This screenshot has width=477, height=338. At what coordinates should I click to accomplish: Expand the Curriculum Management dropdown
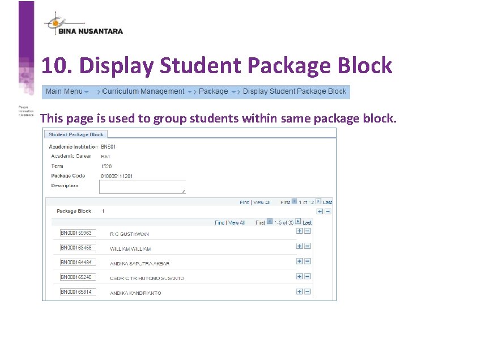(189, 91)
